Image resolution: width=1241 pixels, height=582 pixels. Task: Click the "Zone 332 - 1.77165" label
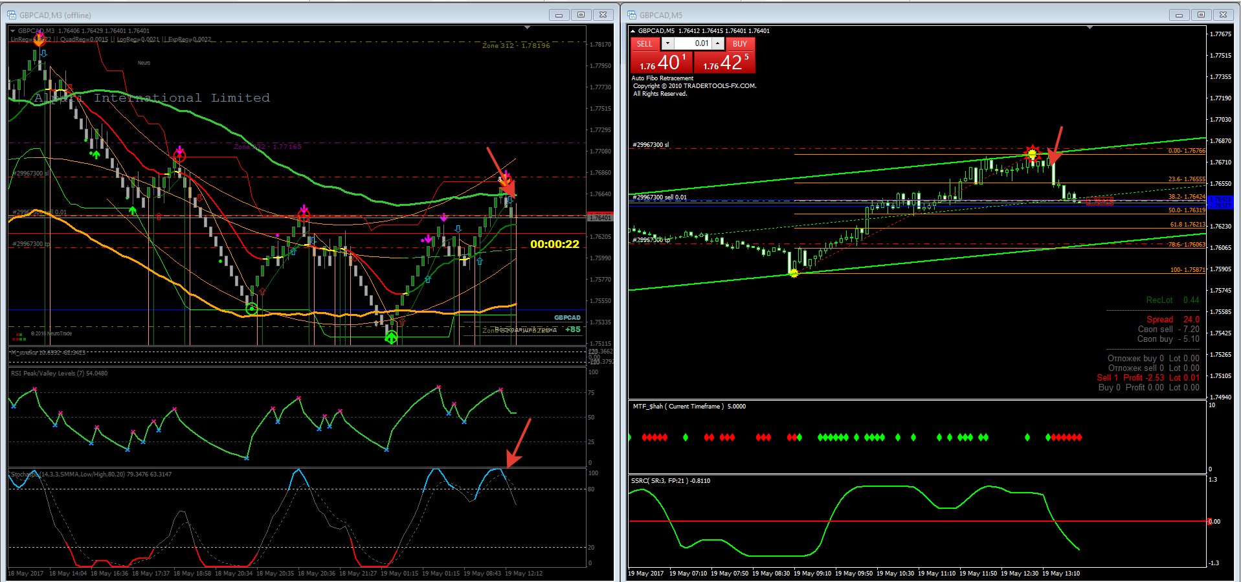point(267,146)
